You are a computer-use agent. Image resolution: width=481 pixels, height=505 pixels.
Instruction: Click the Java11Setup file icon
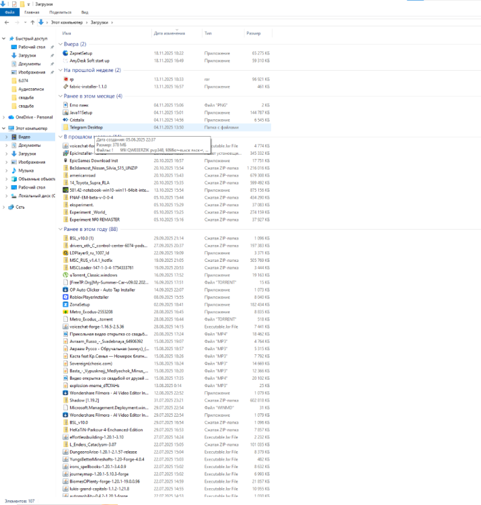click(66, 112)
